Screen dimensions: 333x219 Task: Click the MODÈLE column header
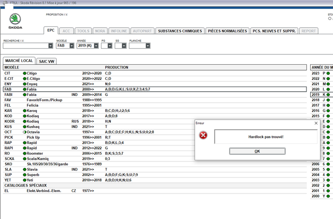pos(12,68)
